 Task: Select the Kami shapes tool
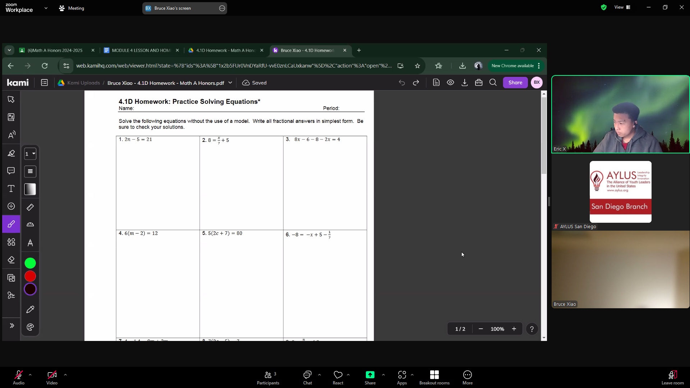pos(11,242)
